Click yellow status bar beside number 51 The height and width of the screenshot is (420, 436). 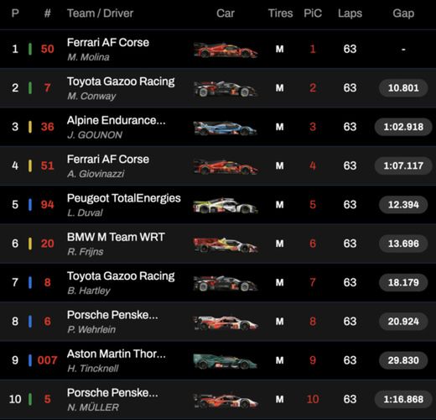click(x=30, y=165)
